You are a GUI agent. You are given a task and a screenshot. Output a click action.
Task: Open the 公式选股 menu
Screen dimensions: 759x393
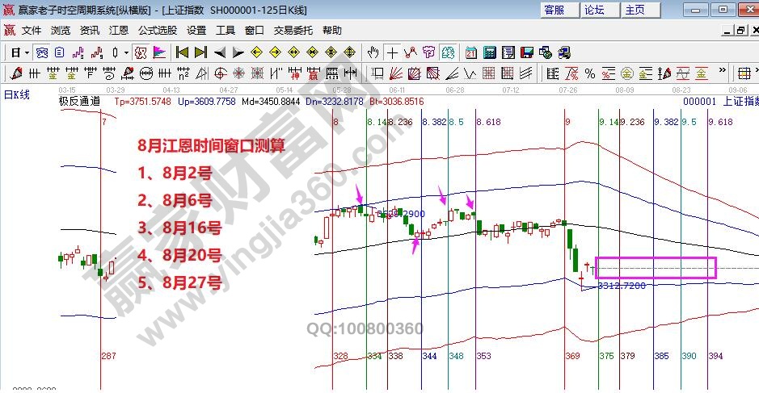coord(157,31)
